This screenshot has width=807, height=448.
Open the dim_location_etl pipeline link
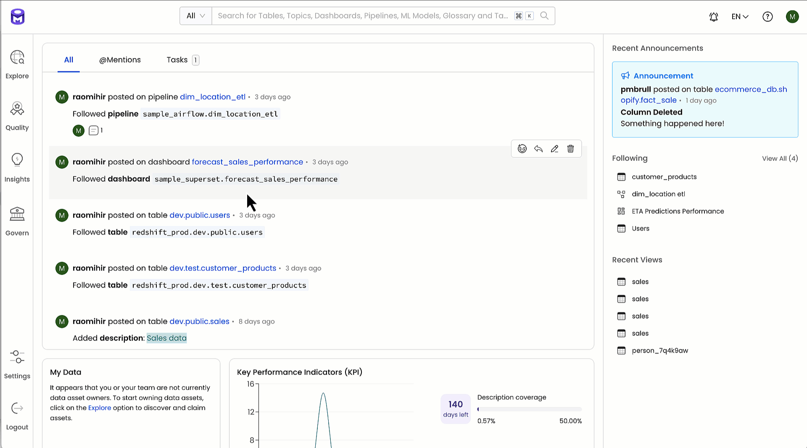click(x=212, y=97)
